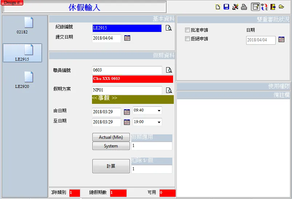Enable the 批准申請 checkbox
292x199 pixels.
(x=188, y=30)
